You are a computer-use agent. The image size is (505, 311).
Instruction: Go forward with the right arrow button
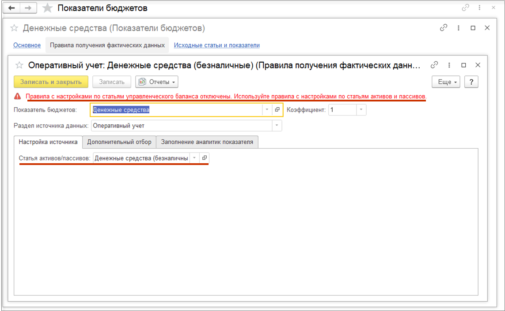click(x=28, y=7)
